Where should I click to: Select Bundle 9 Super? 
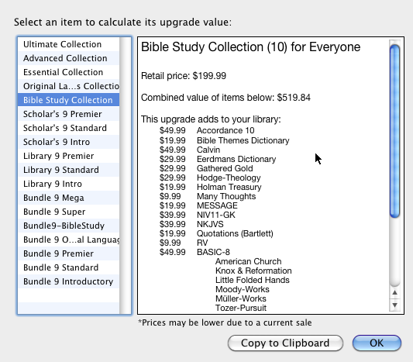[68, 212]
